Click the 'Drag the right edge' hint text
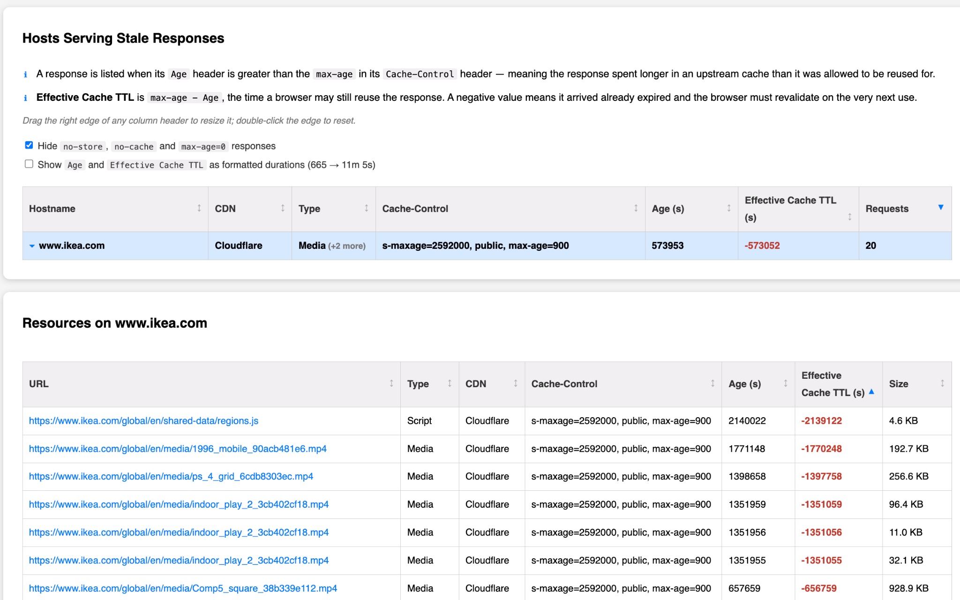Viewport: 960px width, 600px height. (x=189, y=120)
